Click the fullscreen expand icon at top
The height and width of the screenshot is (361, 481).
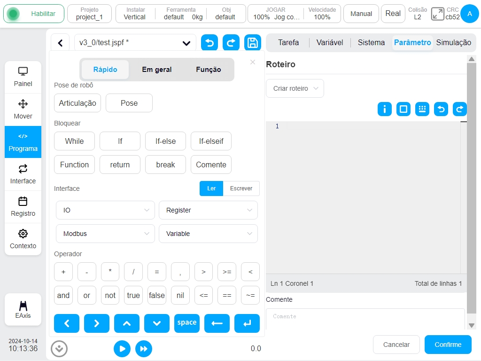click(x=437, y=14)
